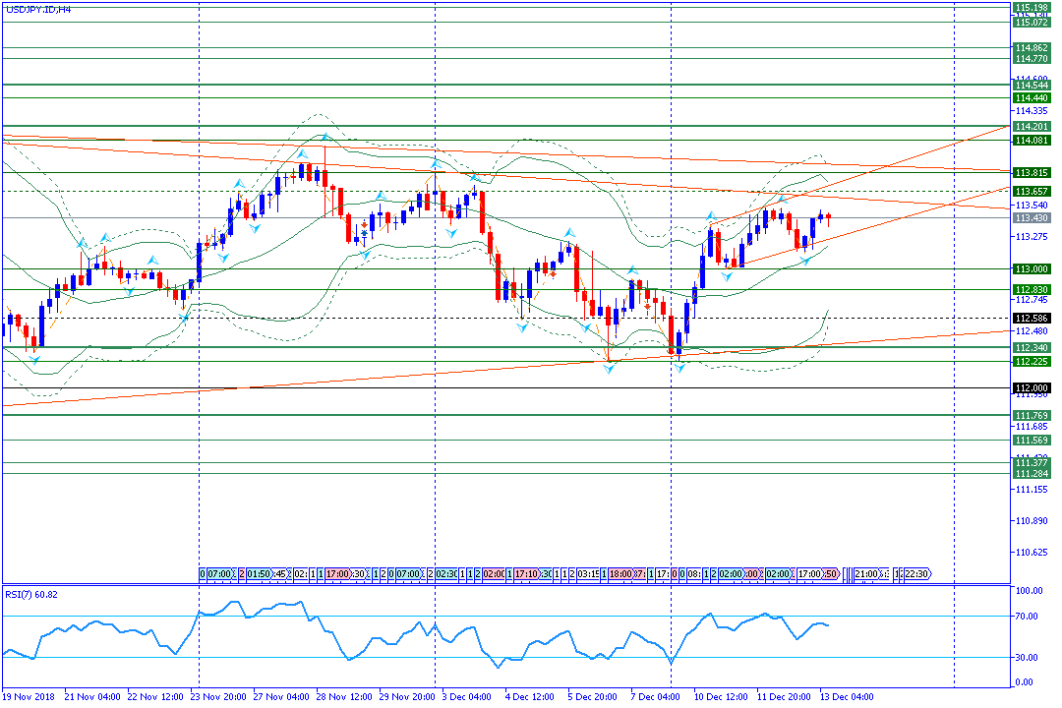The height and width of the screenshot is (708, 1062).
Task: Click the 23 Nov 20:00 time label
Action: 218,697
